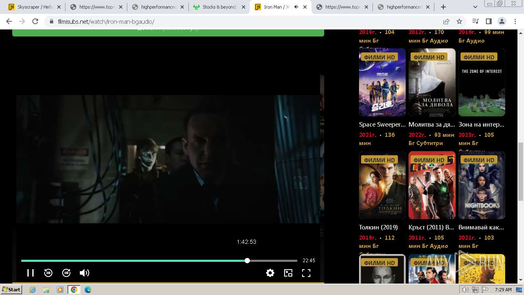Open Chrome profile avatar menu
Screen dimensions: 524x295
[x=502, y=21]
